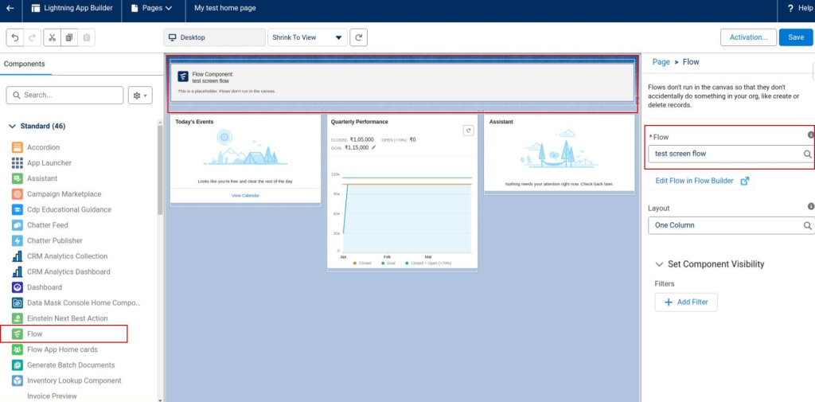Select the CRM Analytics Dashboard icon
Screen dimensions: 815x402
click(x=18, y=271)
